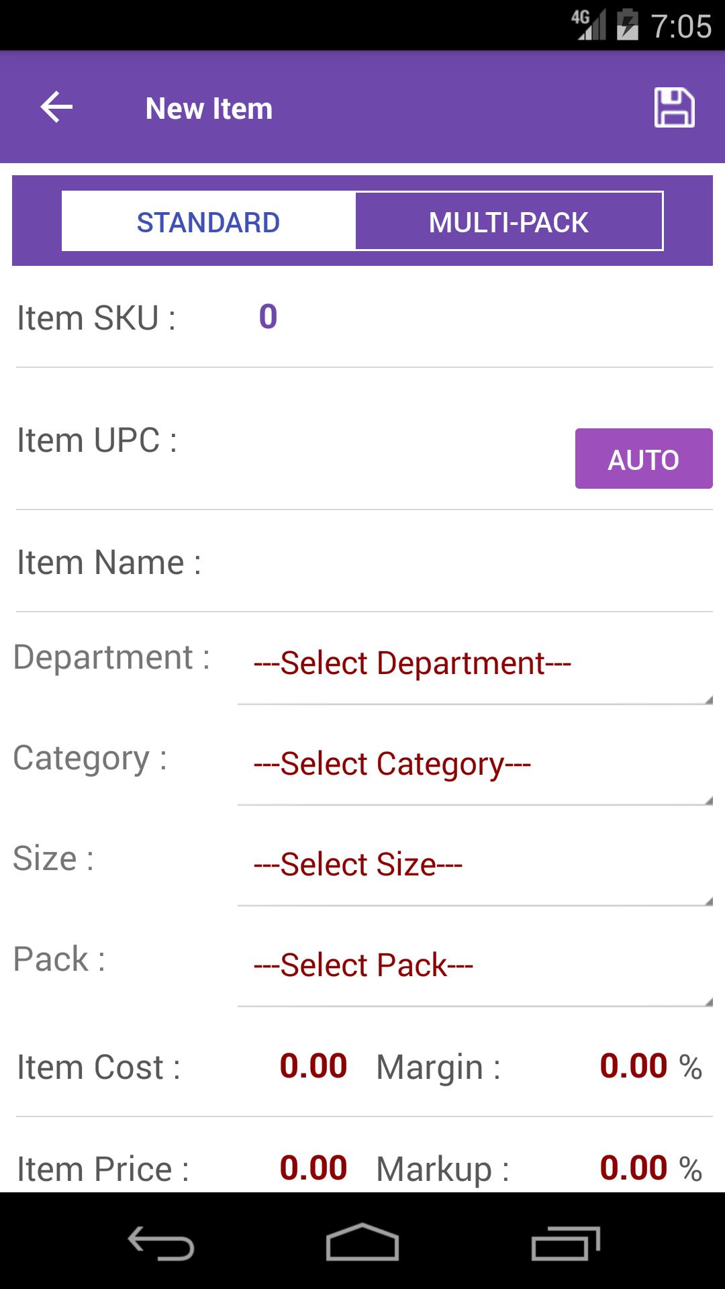Screen dimensions: 725x1289
Task: Save the new item via floppy icon
Action: (674, 107)
